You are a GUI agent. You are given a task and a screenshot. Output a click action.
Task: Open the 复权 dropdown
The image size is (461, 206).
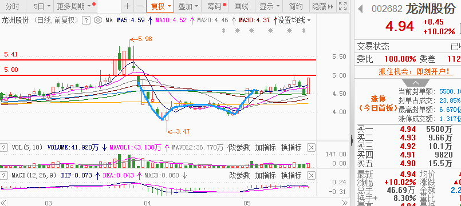160,6
